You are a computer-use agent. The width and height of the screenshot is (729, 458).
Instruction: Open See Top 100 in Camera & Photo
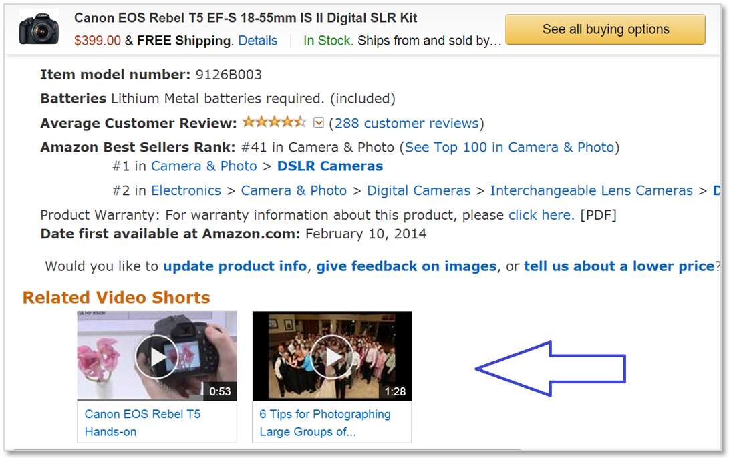(x=510, y=148)
